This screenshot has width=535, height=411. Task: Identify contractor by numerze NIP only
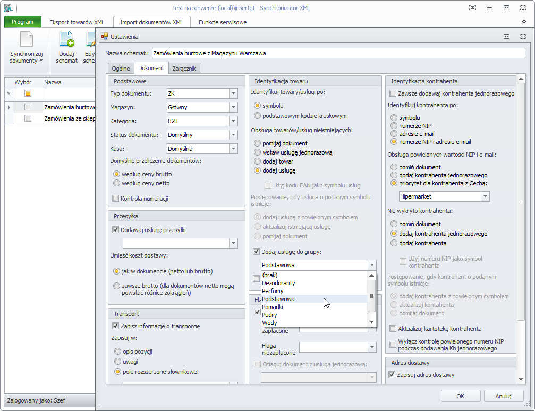[x=394, y=126]
